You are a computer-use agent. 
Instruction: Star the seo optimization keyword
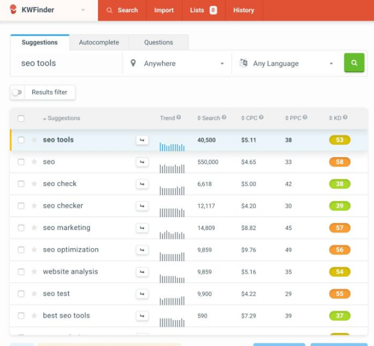tap(34, 249)
